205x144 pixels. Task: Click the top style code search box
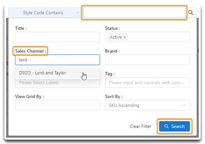coord(134,13)
